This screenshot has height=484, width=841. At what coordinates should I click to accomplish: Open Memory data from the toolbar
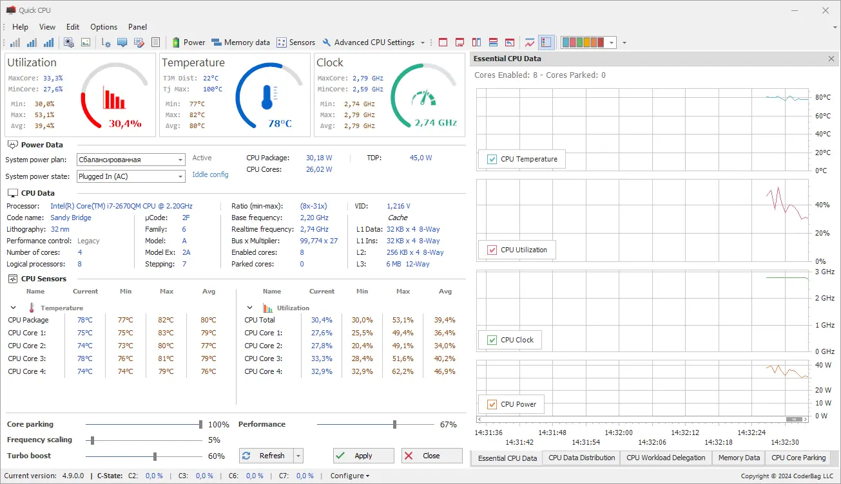point(240,42)
